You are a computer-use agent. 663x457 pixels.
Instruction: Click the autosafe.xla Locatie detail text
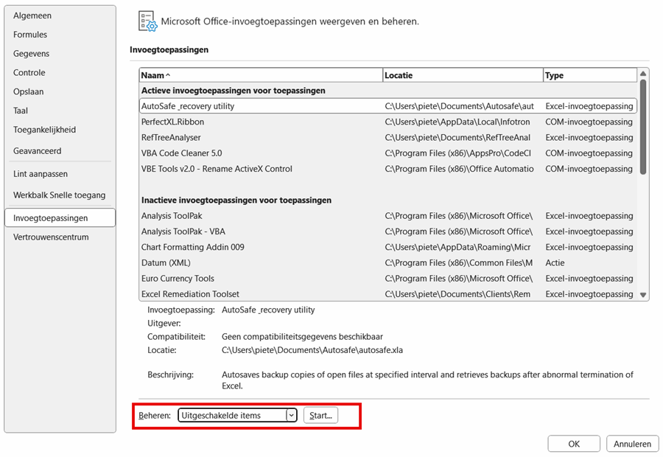(312, 350)
